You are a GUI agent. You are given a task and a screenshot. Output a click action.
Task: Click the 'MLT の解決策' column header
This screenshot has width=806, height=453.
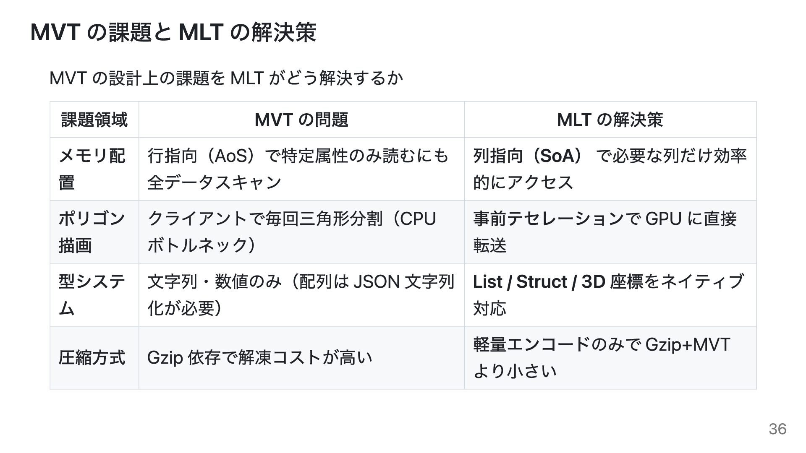pyautogui.click(x=610, y=120)
